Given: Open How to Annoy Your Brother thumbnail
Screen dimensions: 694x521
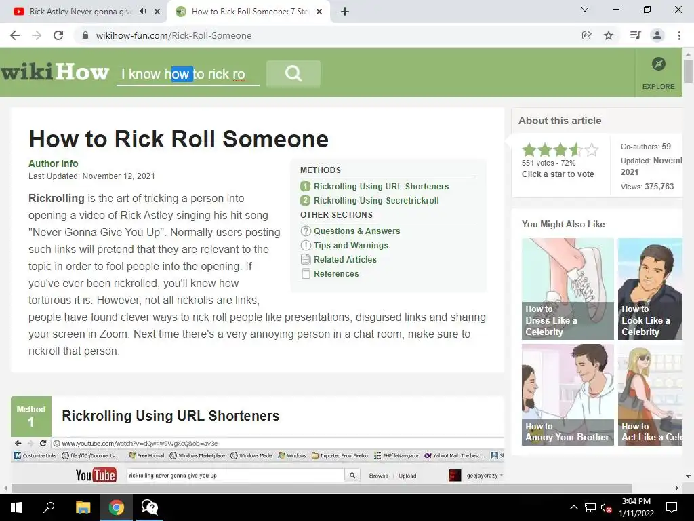Looking at the screenshot, I should [x=567, y=395].
